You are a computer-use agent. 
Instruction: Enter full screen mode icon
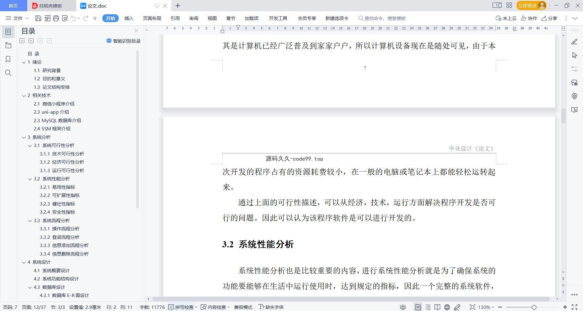(x=574, y=307)
